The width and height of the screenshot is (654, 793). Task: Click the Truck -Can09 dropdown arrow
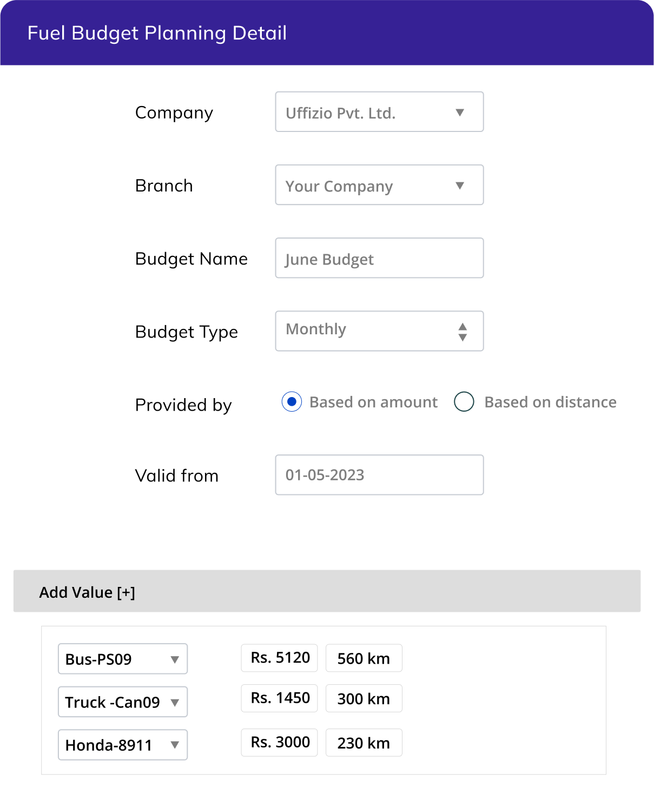pyautogui.click(x=175, y=703)
